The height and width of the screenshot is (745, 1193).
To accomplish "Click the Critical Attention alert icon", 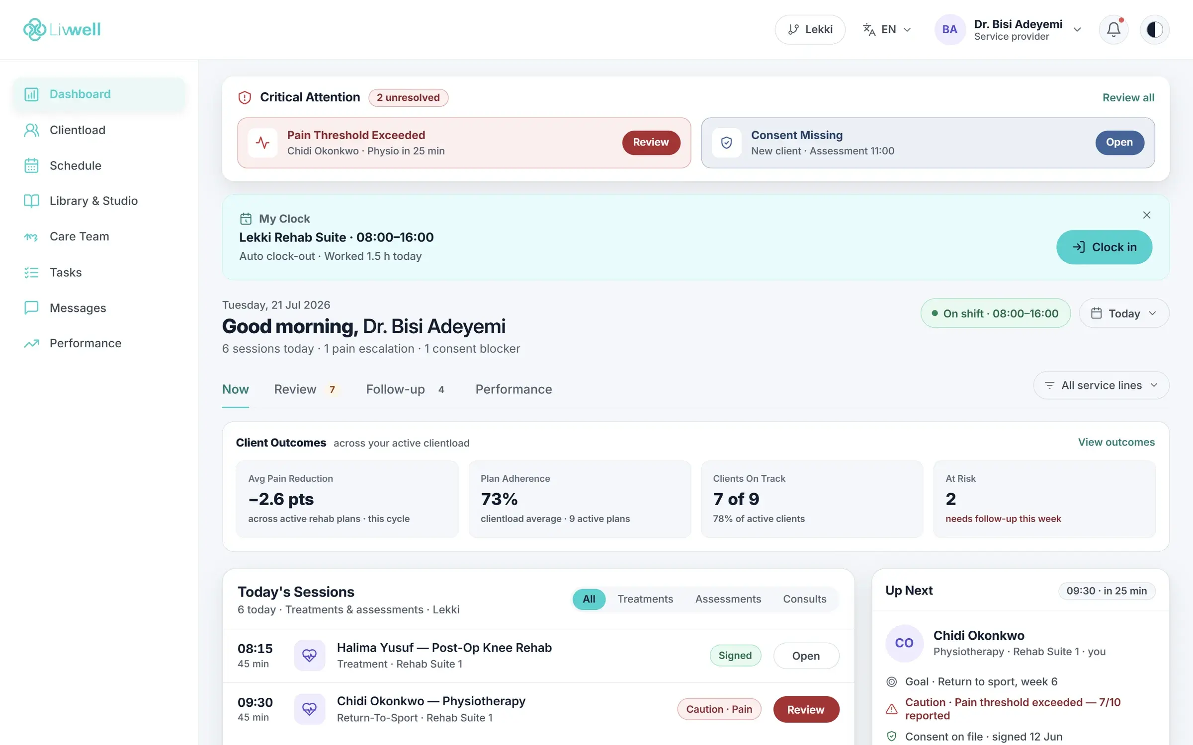I will click(x=245, y=97).
